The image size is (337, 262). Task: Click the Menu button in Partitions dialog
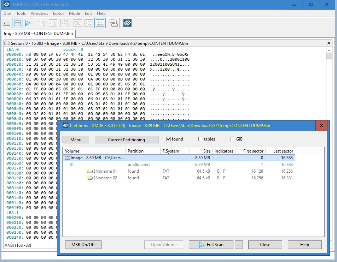pyautogui.click(x=76, y=140)
